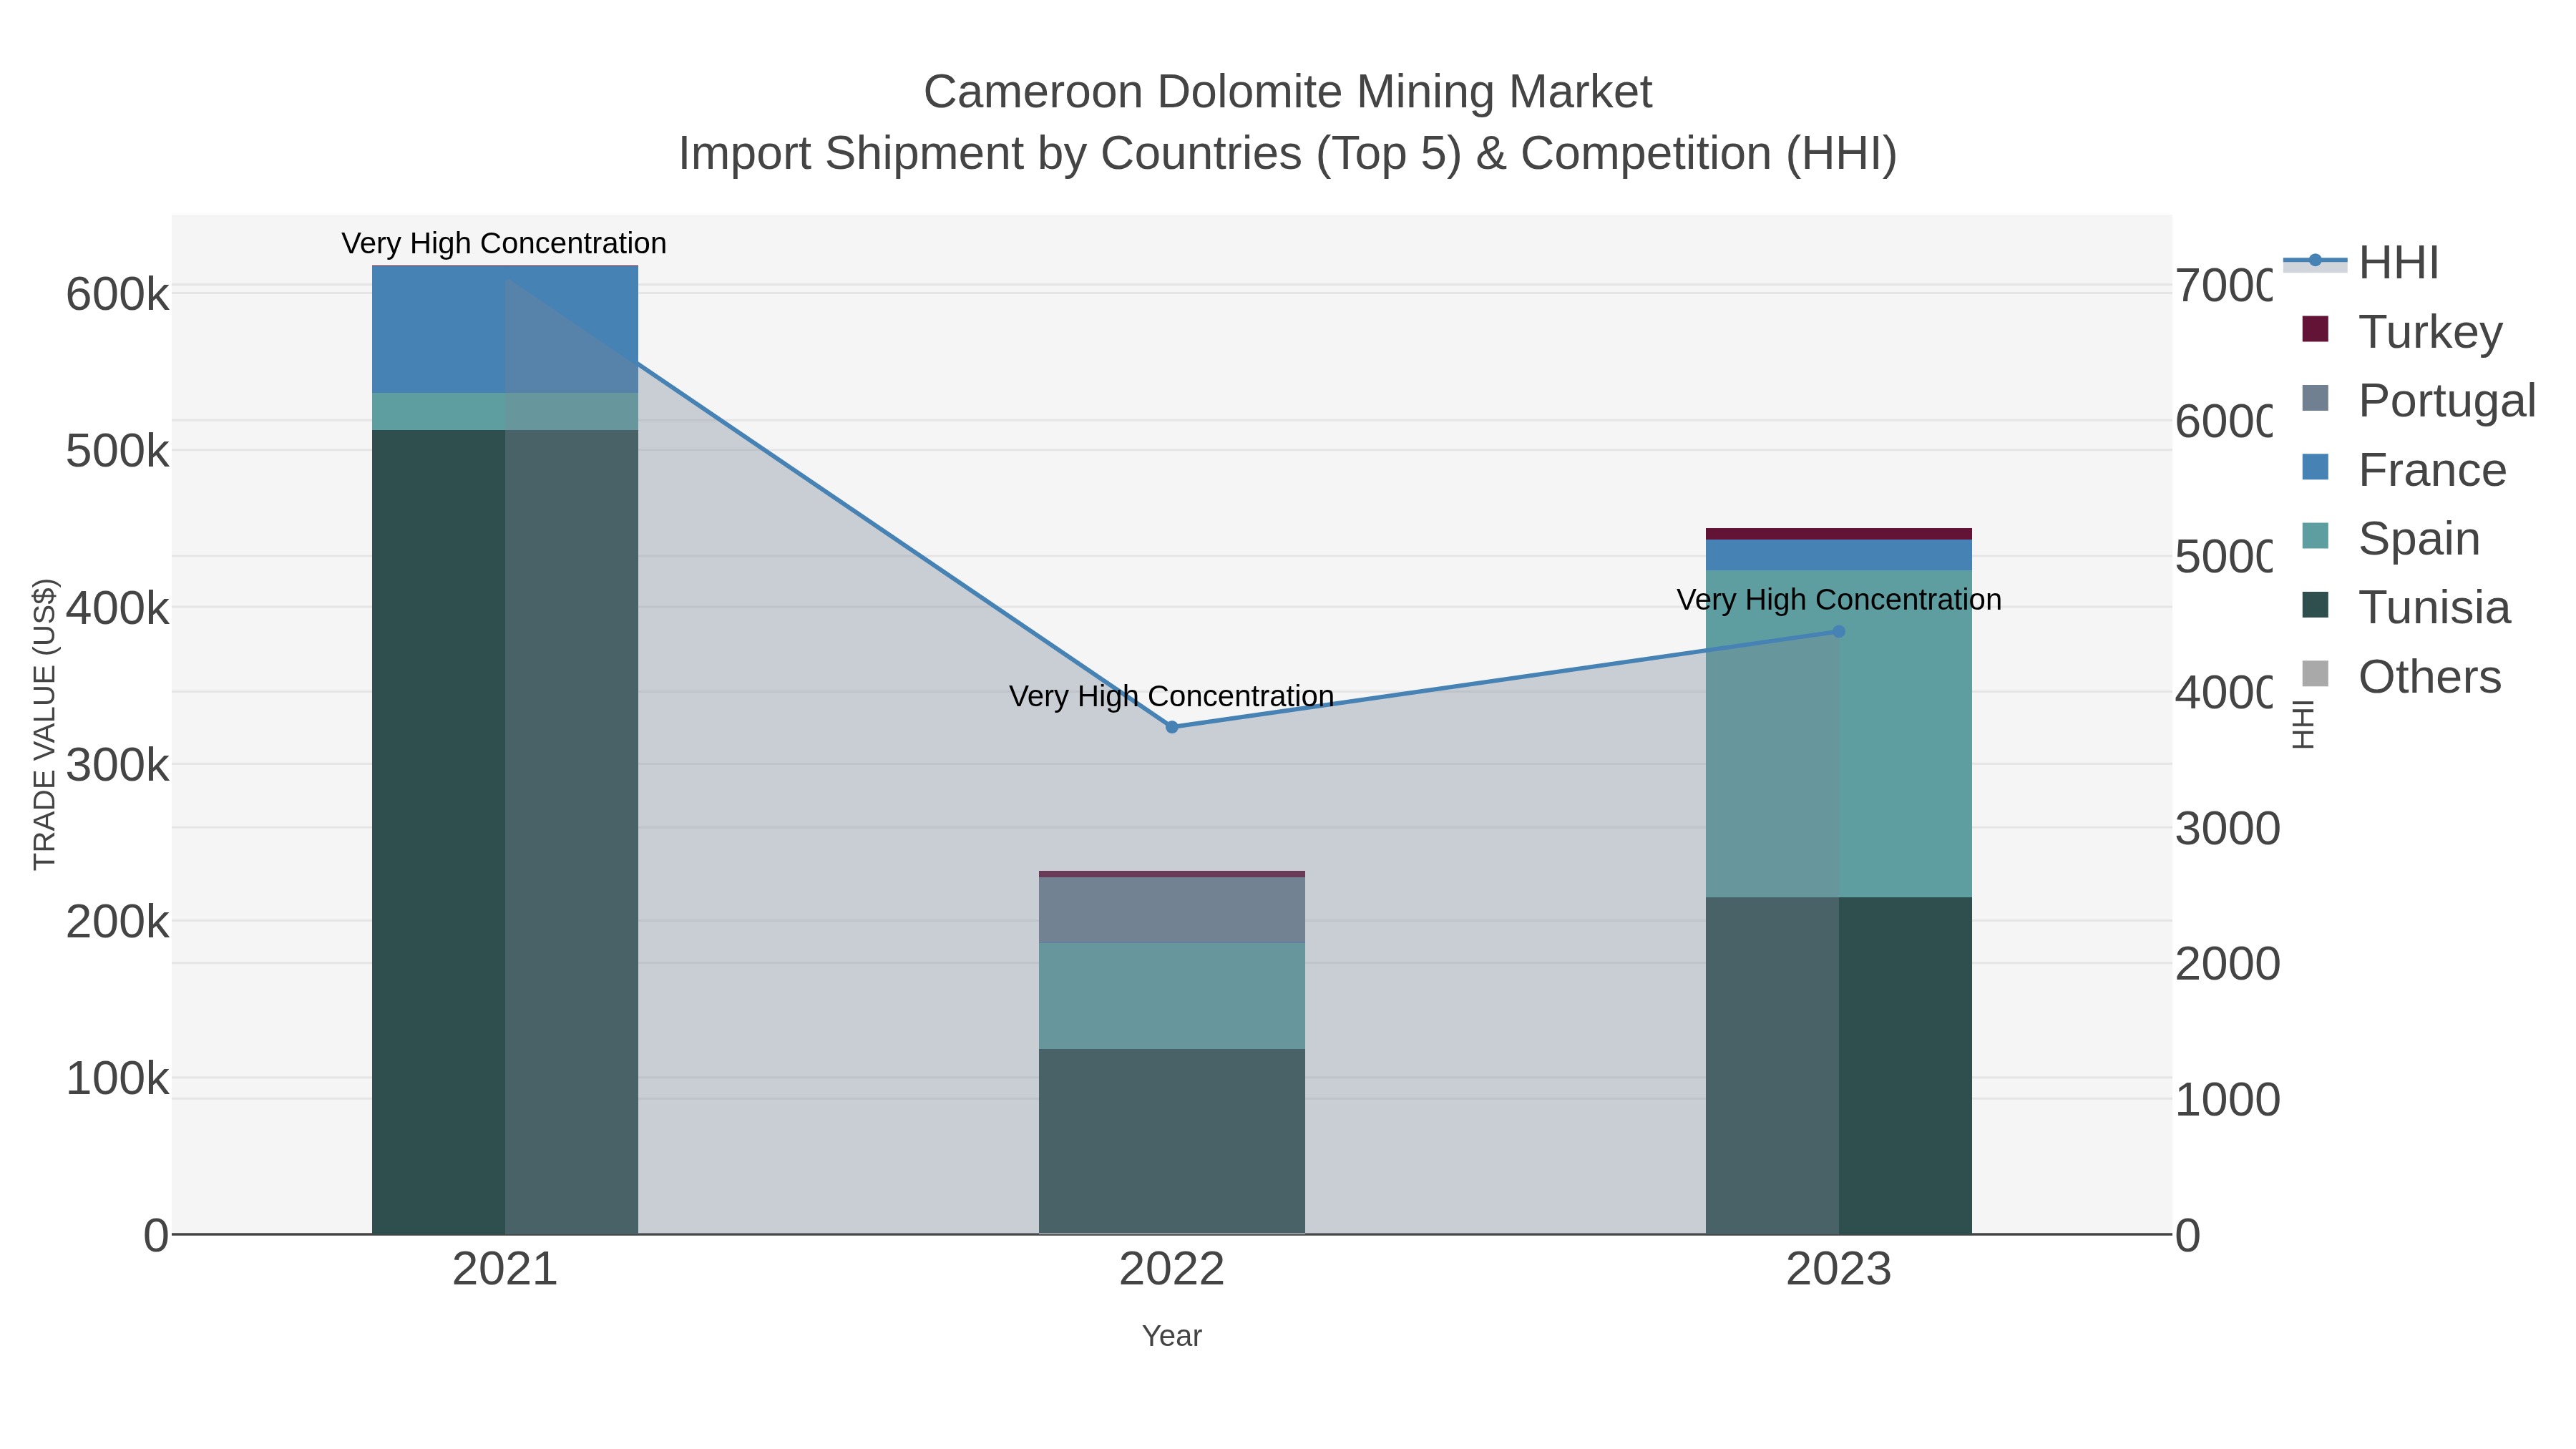Click the Tunisia dark green legend swatch
2576x1449 pixels.
pos(2315,605)
